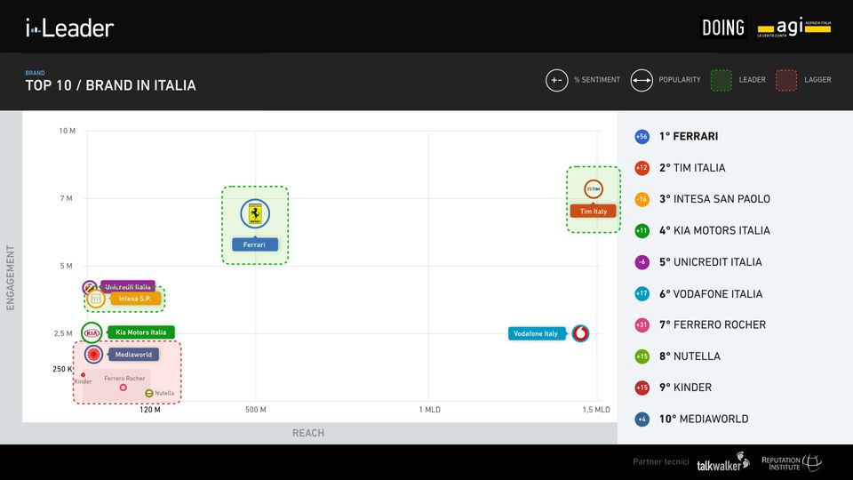Select the TIM logo circle on chart
The height and width of the screenshot is (480, 853).
click(x=594, y=188)
